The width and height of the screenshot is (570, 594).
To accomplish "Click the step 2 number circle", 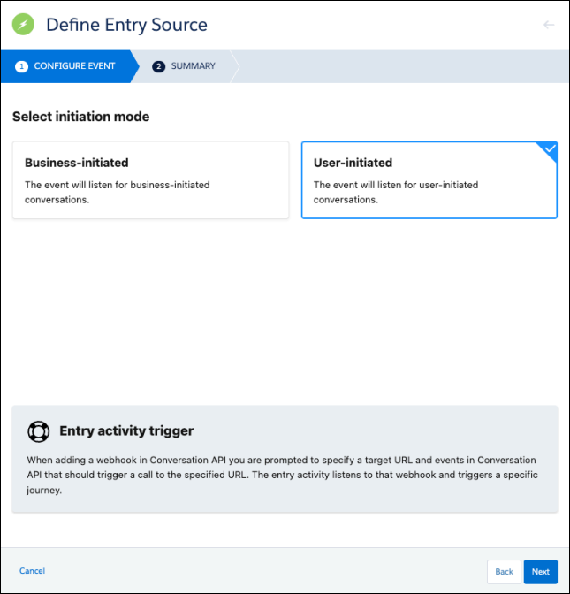I will [x=159, y=66].
